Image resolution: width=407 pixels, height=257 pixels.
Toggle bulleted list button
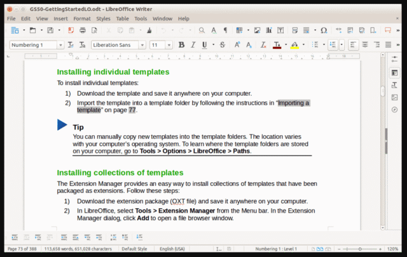315,45
